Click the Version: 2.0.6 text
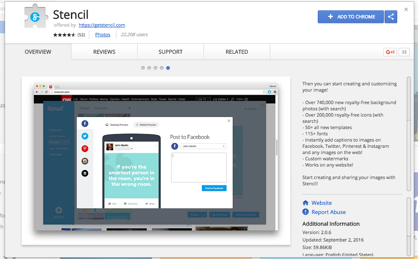The image size is (418, 259). pos(317,232)
